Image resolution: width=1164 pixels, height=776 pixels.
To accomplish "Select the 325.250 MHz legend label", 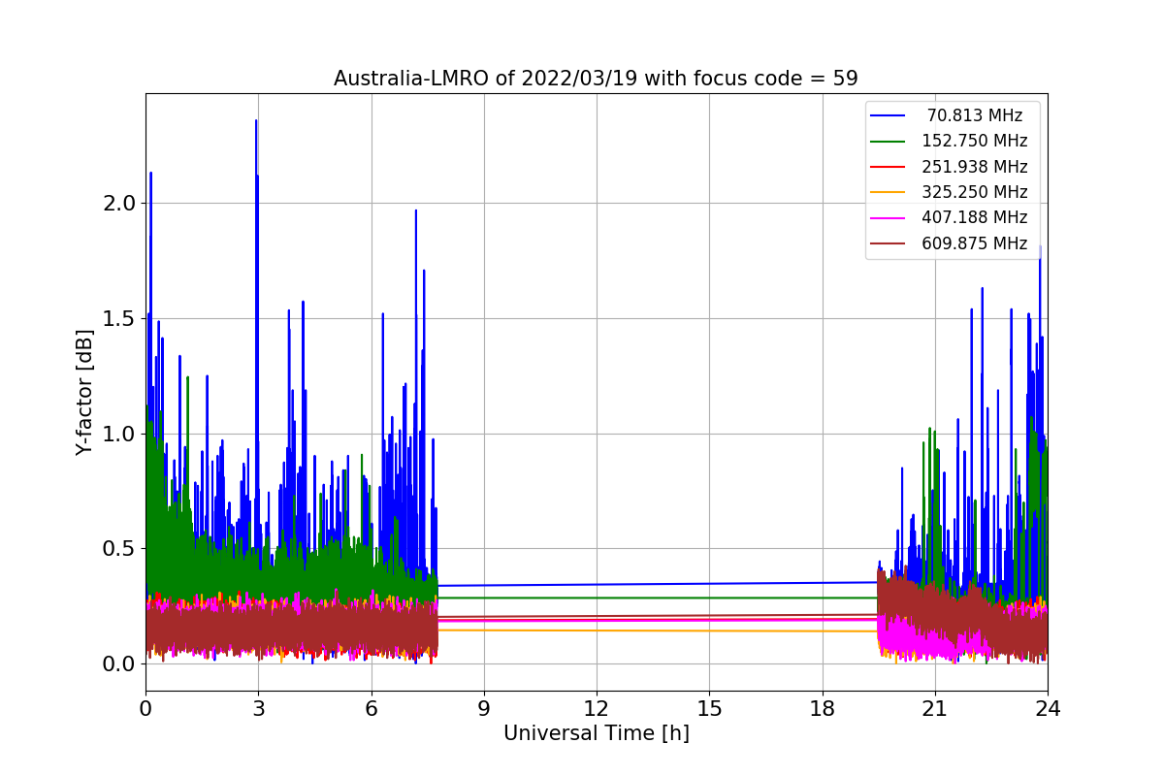I will [975, 192].
